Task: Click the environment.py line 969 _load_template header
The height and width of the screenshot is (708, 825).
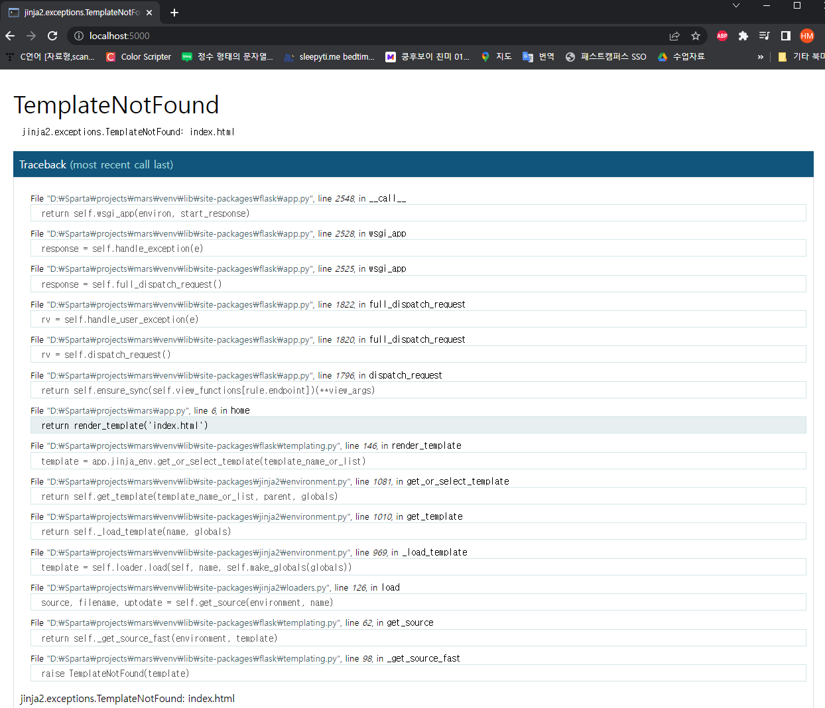Action: click(x=249, y=552)
